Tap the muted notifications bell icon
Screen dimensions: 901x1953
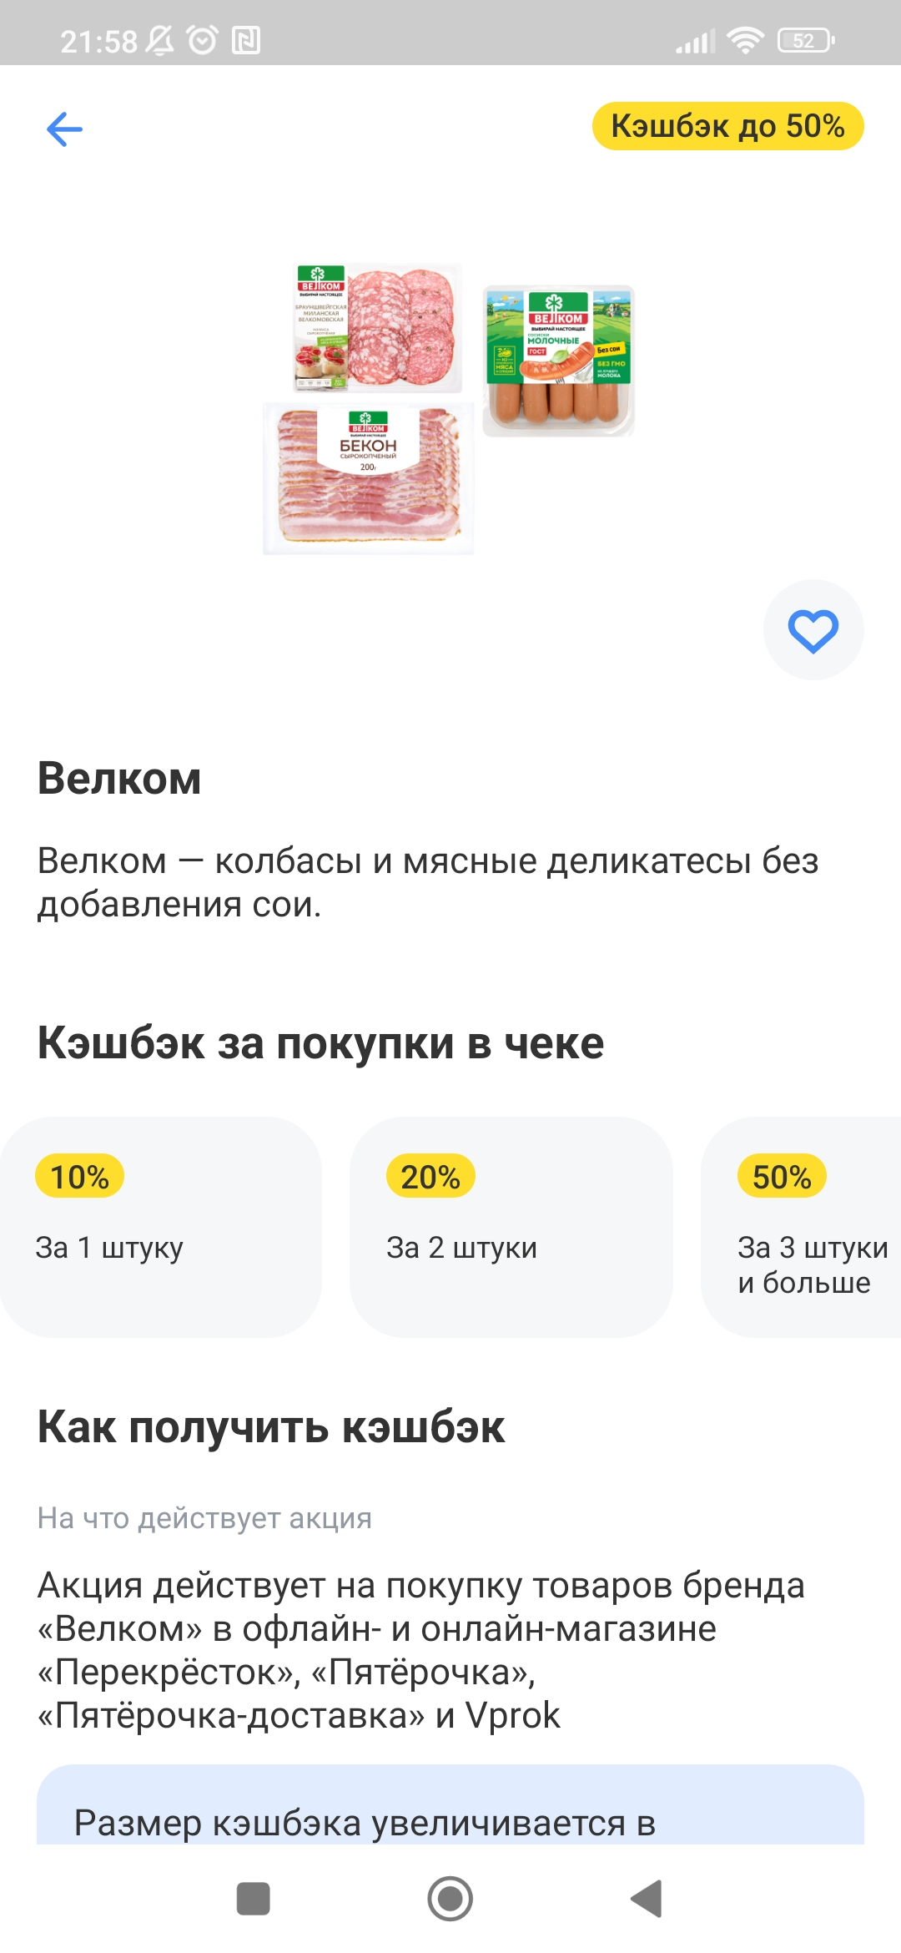[x=159, y=40]
